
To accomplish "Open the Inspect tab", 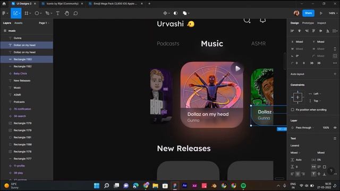I will (x=321, y=23).
